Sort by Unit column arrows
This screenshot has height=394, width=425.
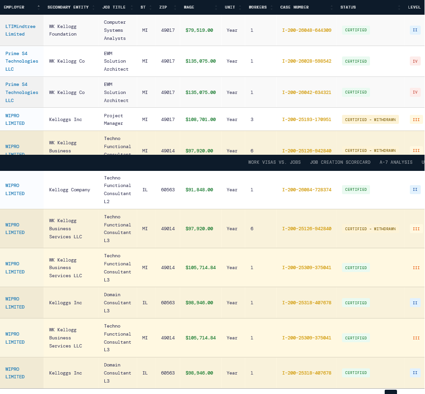pos(240,7)
